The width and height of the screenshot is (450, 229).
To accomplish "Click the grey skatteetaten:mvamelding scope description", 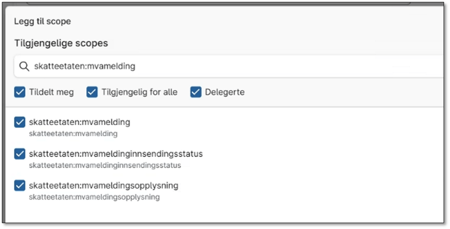I will click(x=73, y=134).
